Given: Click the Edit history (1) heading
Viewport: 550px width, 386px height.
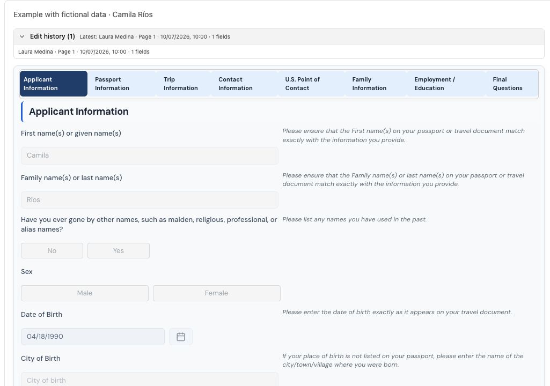Looking at the screenshot, I should [x=52, y=36].
